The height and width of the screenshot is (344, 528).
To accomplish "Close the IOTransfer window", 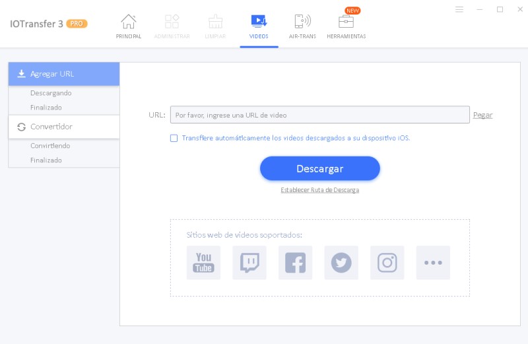I will click(x=520, y=9).
